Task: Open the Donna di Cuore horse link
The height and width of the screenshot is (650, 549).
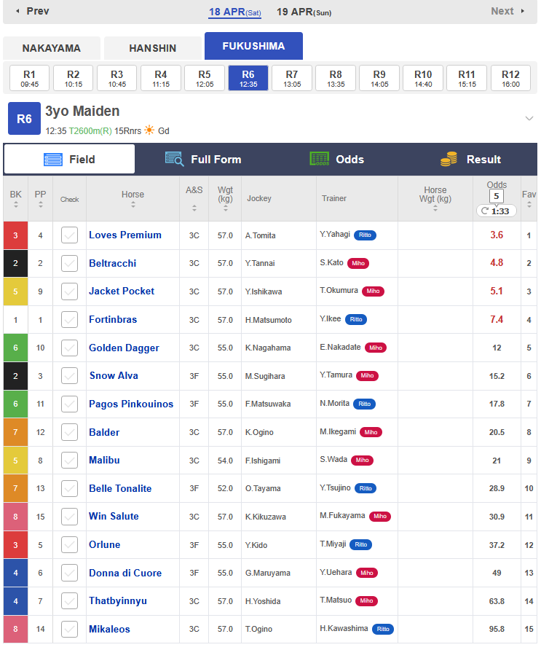Action: click(125, 573)
